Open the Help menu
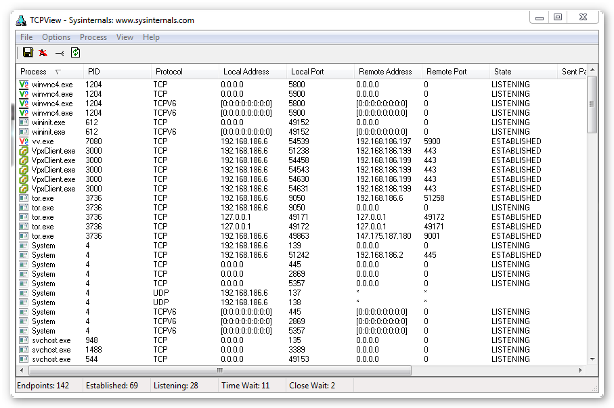Viewport: 614px width, 408px height. point(151,37)
